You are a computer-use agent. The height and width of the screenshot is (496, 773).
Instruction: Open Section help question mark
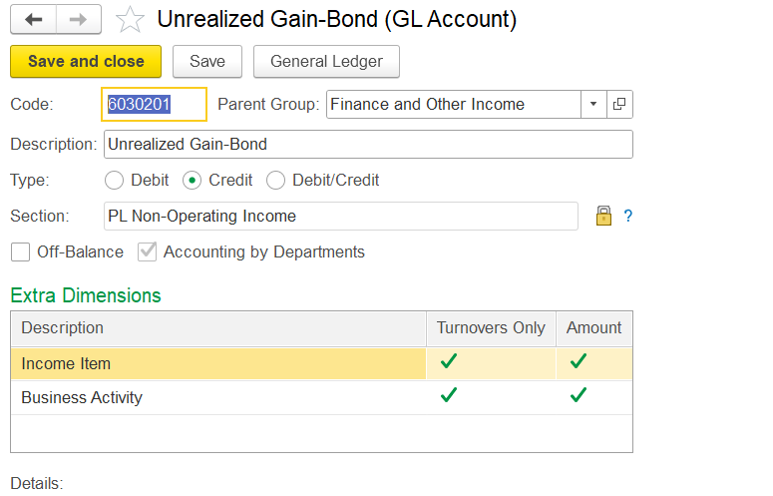tap(627, 216)
